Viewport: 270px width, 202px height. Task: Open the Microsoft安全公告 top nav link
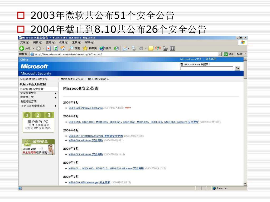click(72, 79)
